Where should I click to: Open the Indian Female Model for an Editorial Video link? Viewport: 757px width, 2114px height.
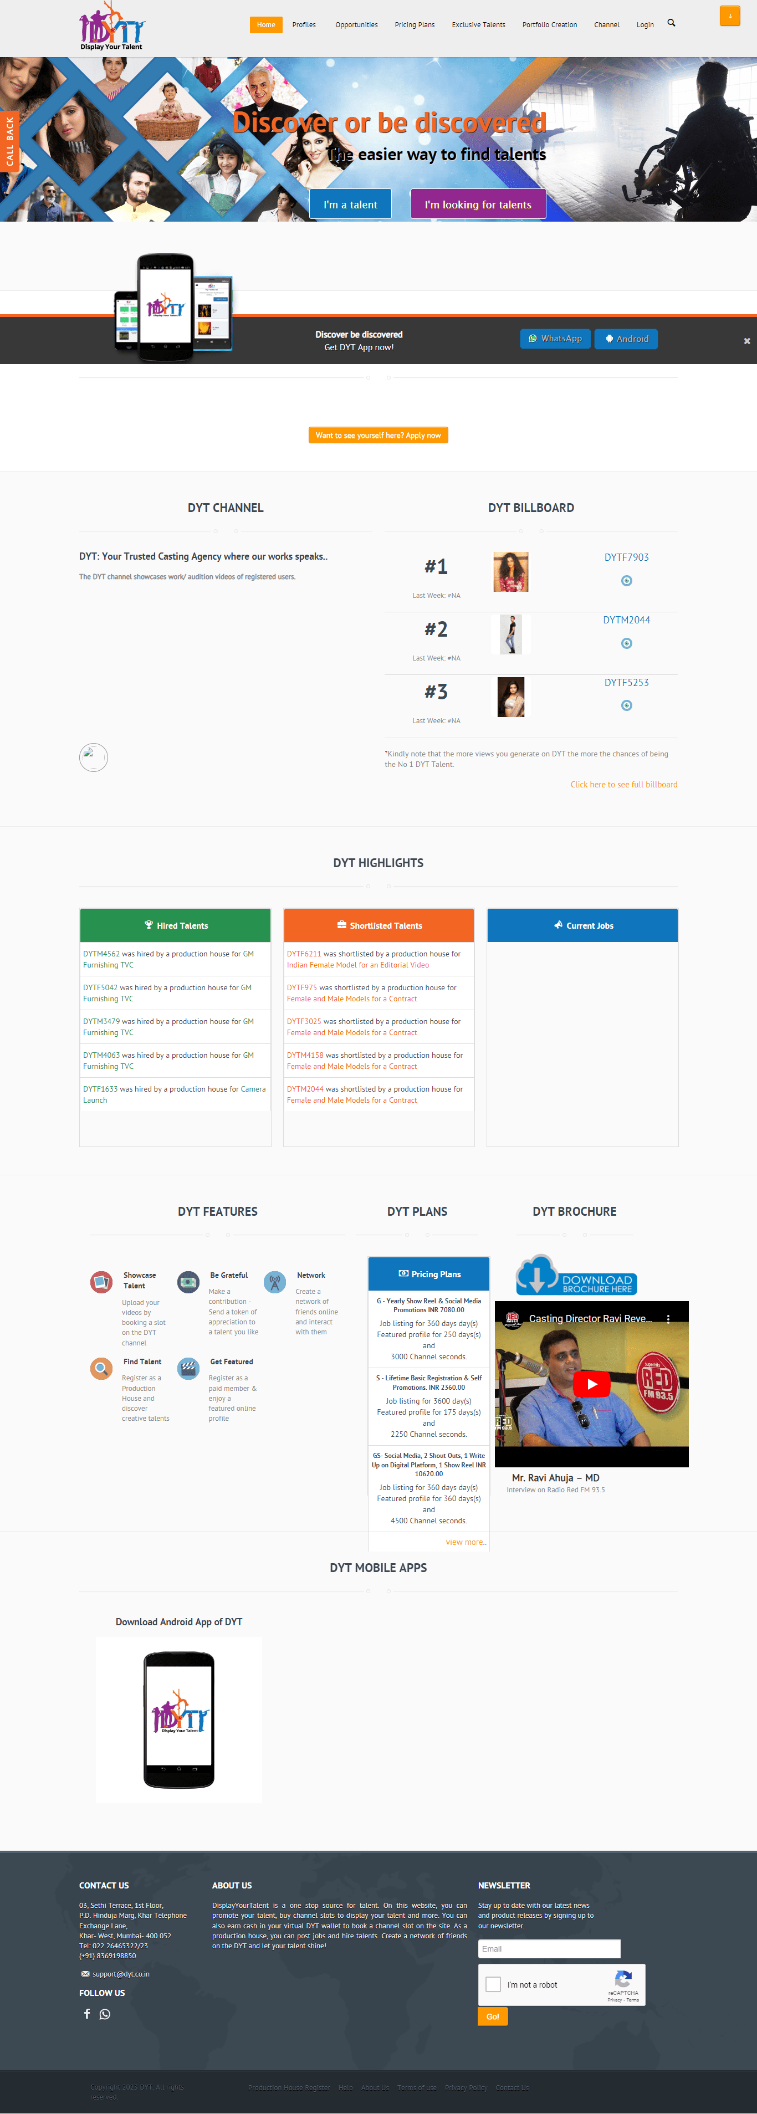pos(358,965)
